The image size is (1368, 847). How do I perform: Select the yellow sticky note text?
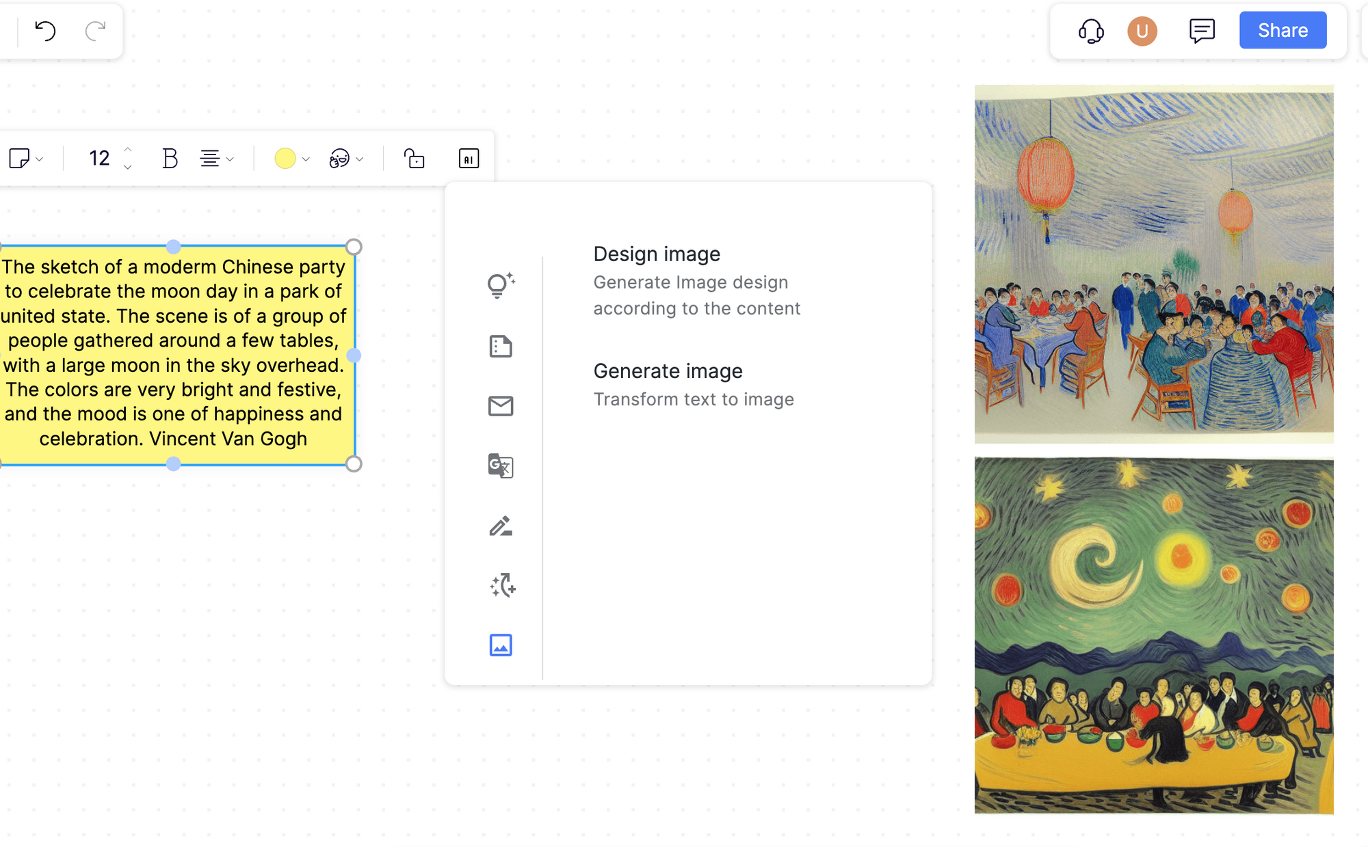173,353
